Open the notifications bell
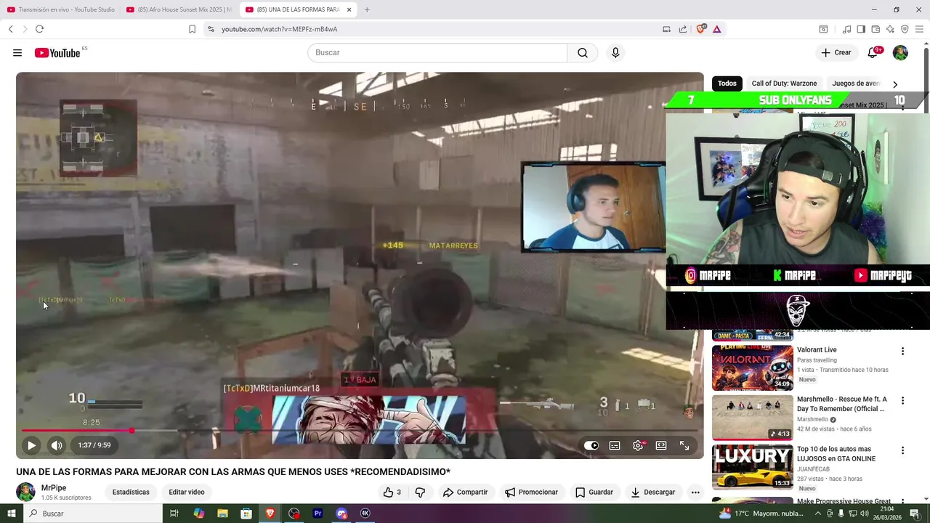 (873, 53)
